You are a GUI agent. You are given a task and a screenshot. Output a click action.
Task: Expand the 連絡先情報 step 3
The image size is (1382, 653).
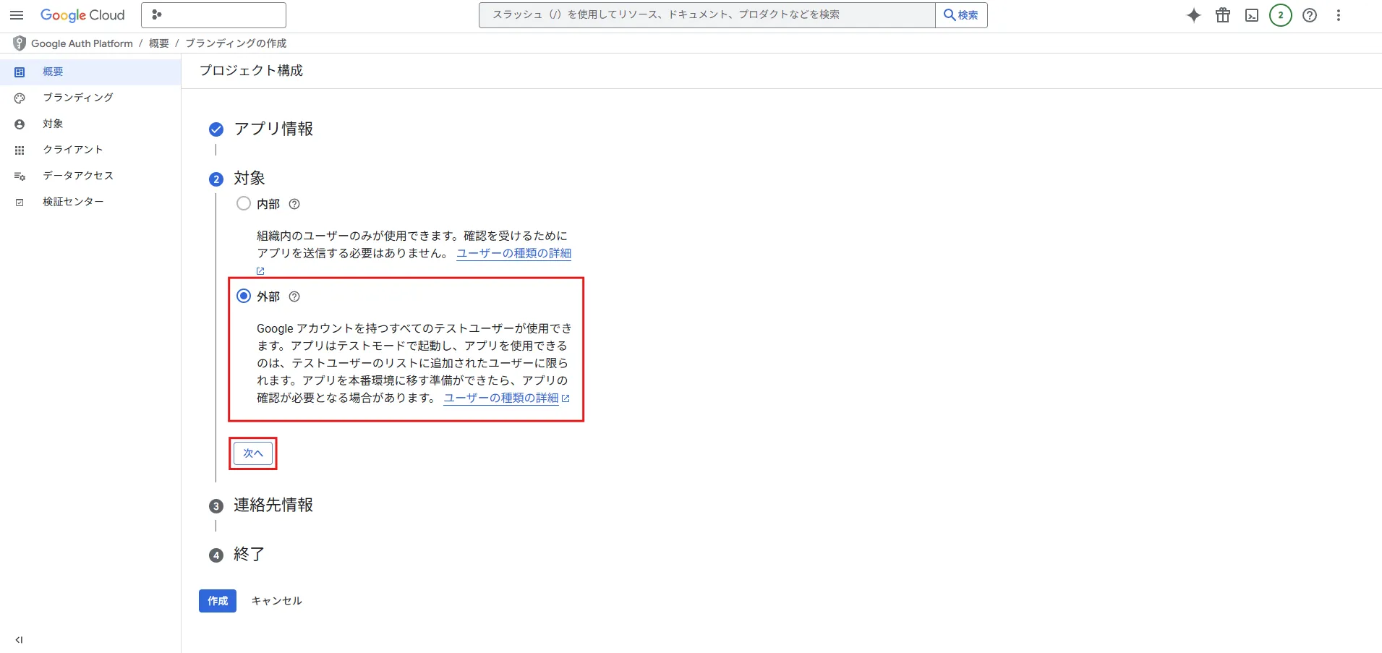(273, 505)
